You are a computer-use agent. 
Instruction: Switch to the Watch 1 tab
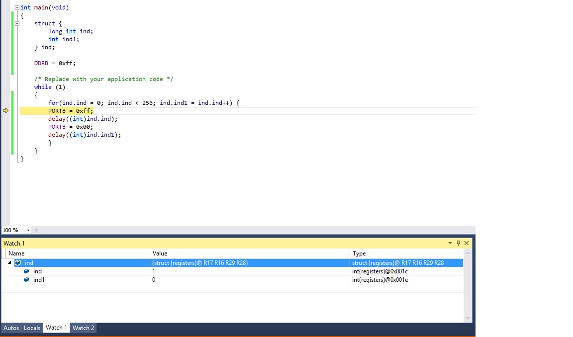(56, 328)
